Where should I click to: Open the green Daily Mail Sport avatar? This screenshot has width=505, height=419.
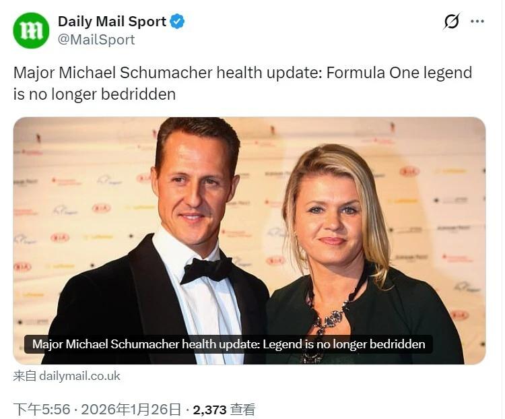(x=31, y=30)
